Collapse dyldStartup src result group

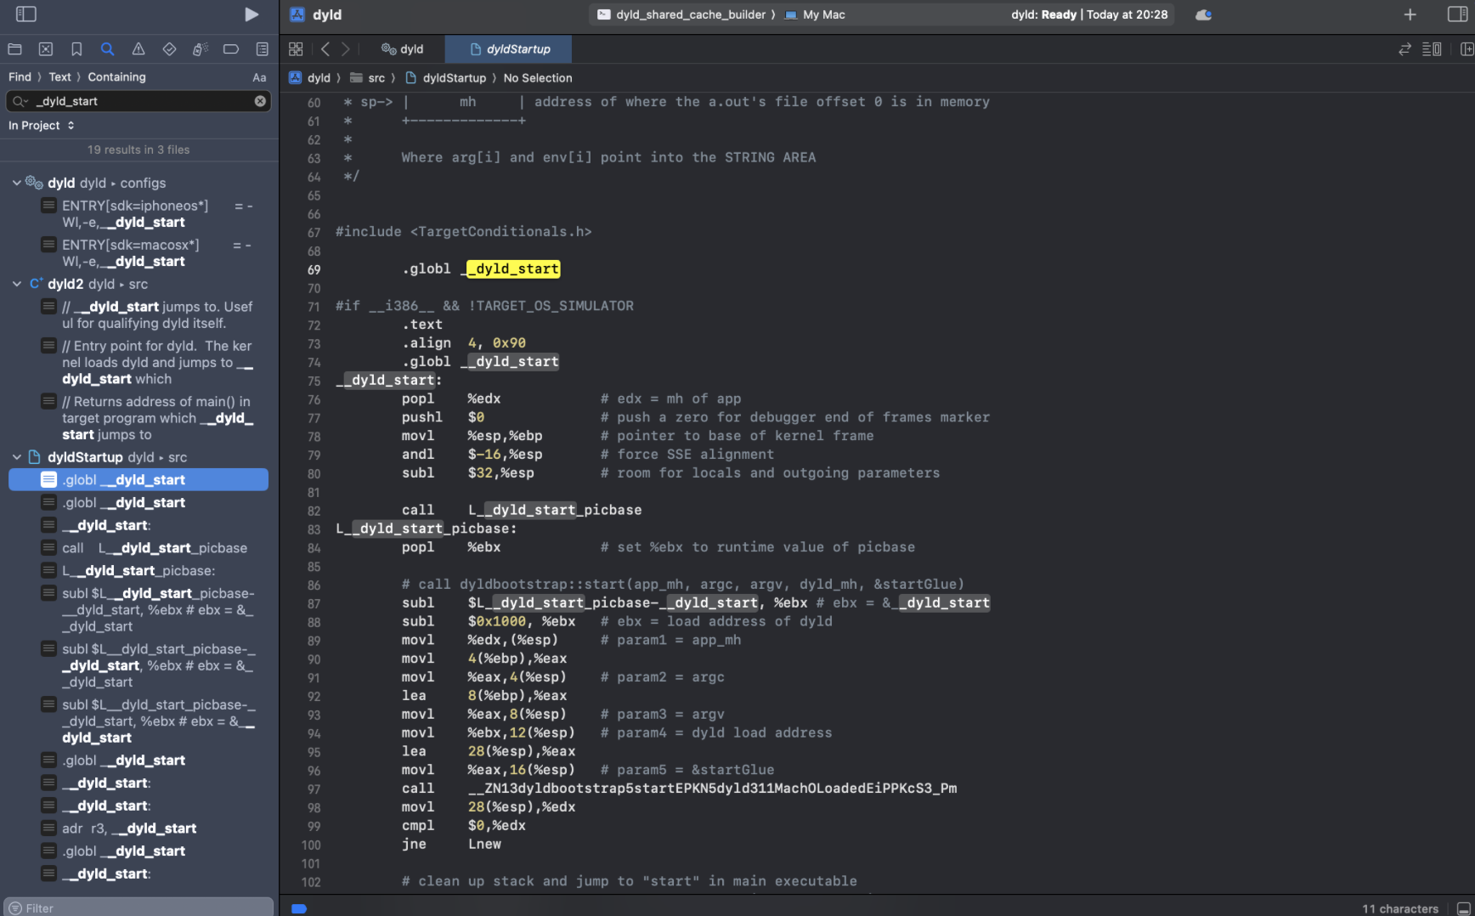(16, 457)
